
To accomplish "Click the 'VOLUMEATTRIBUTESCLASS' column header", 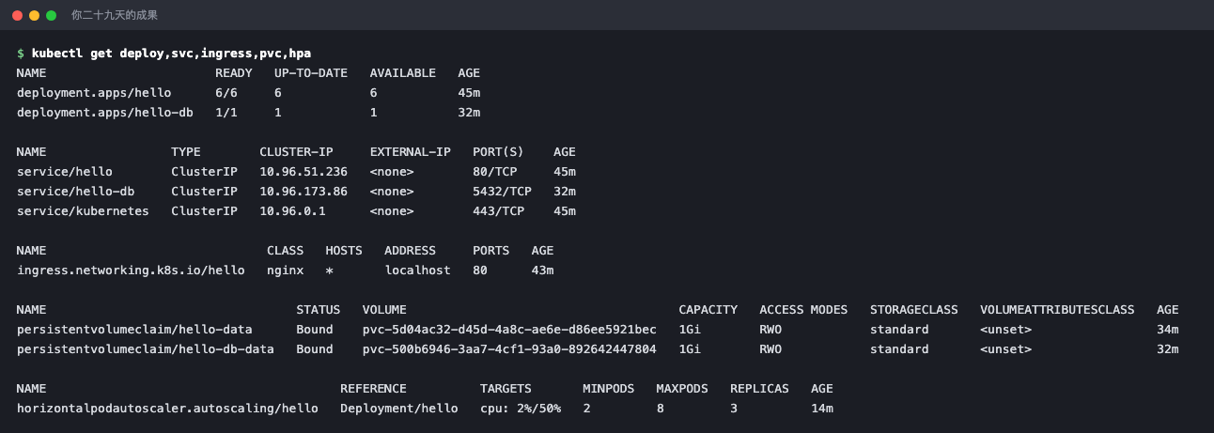I will click(x=1057, y=310).
